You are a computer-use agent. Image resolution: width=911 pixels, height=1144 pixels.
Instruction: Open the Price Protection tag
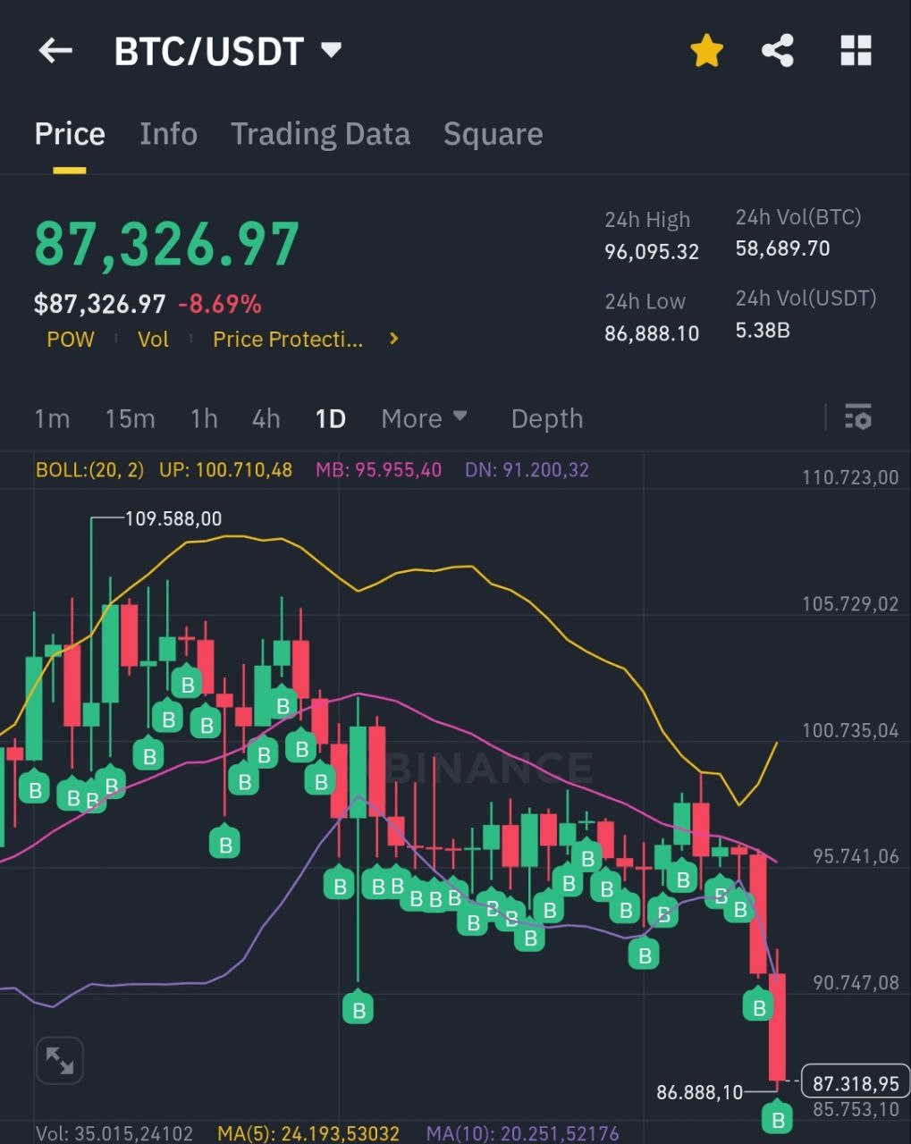pos(288,339)
